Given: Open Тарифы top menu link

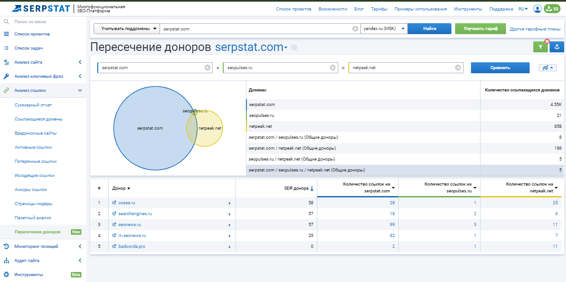Looking at the screenshot, I should pyautogui.click(x=379, y=9).
